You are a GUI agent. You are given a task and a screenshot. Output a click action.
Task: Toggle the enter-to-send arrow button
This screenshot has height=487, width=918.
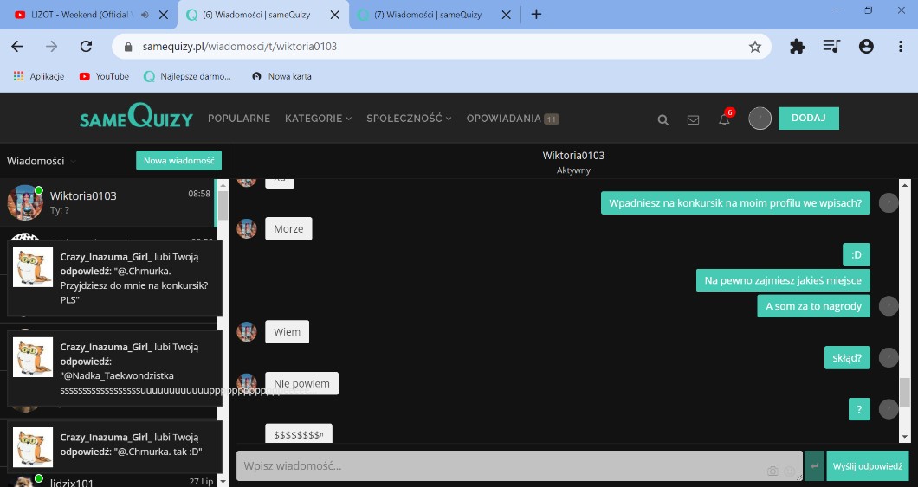point(814,466)
